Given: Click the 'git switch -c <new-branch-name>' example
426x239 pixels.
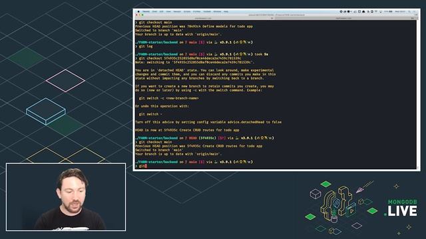Looking at the screenshot, I should [x=168, y=98].
